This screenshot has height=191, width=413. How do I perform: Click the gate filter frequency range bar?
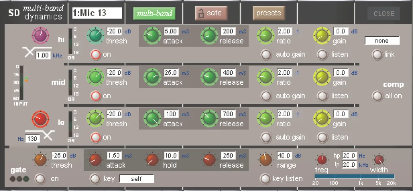click(354, 176)
